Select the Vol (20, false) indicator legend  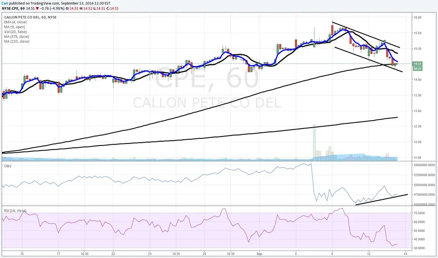(15, 32)
